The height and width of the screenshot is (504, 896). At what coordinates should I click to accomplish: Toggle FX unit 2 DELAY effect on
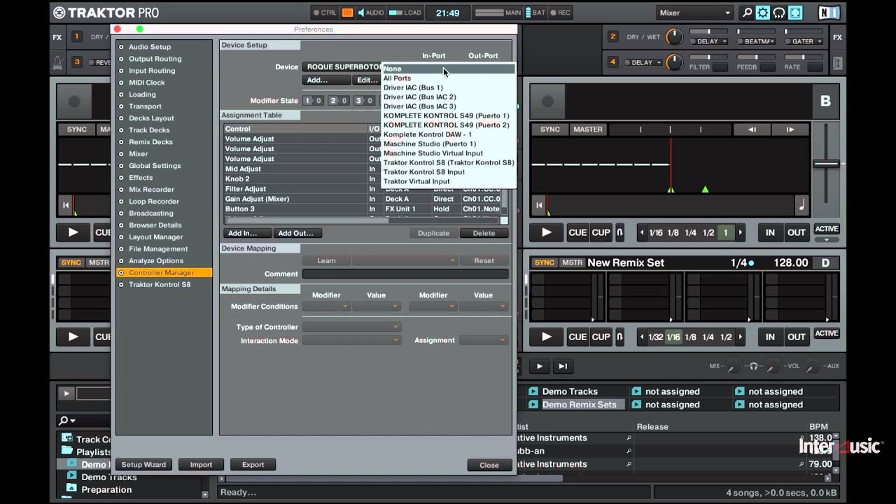(x=694, y=41)
